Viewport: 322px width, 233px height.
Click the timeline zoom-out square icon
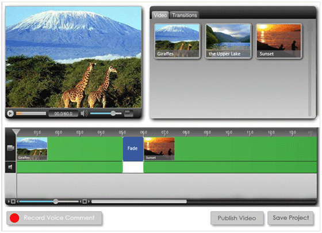point(13,201)
